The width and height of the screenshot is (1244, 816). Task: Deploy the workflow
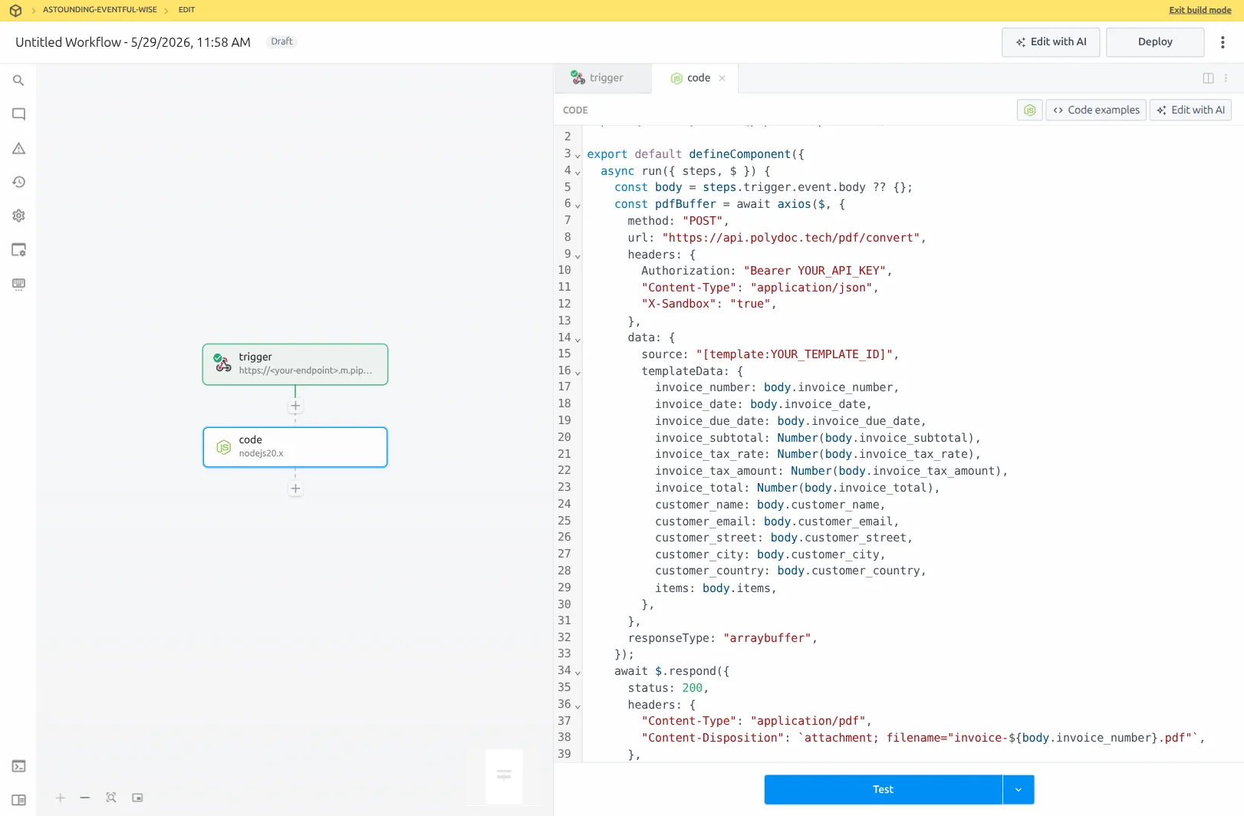(1155, 42)
